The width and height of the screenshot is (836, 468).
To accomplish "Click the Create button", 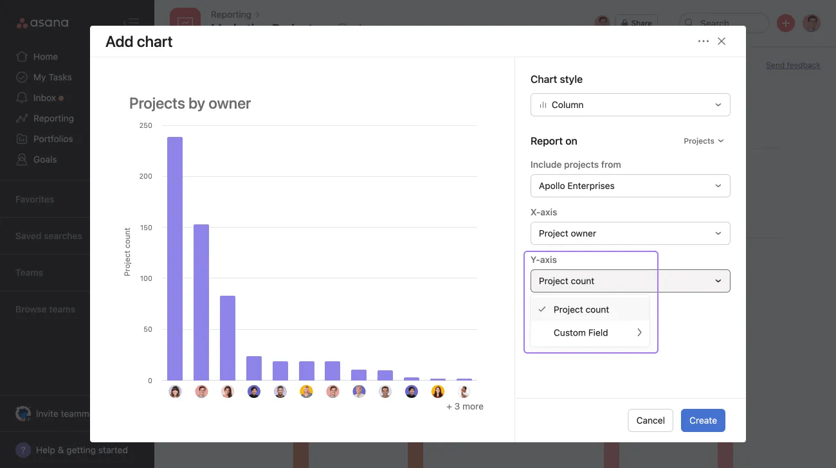I will coord(702,420).
